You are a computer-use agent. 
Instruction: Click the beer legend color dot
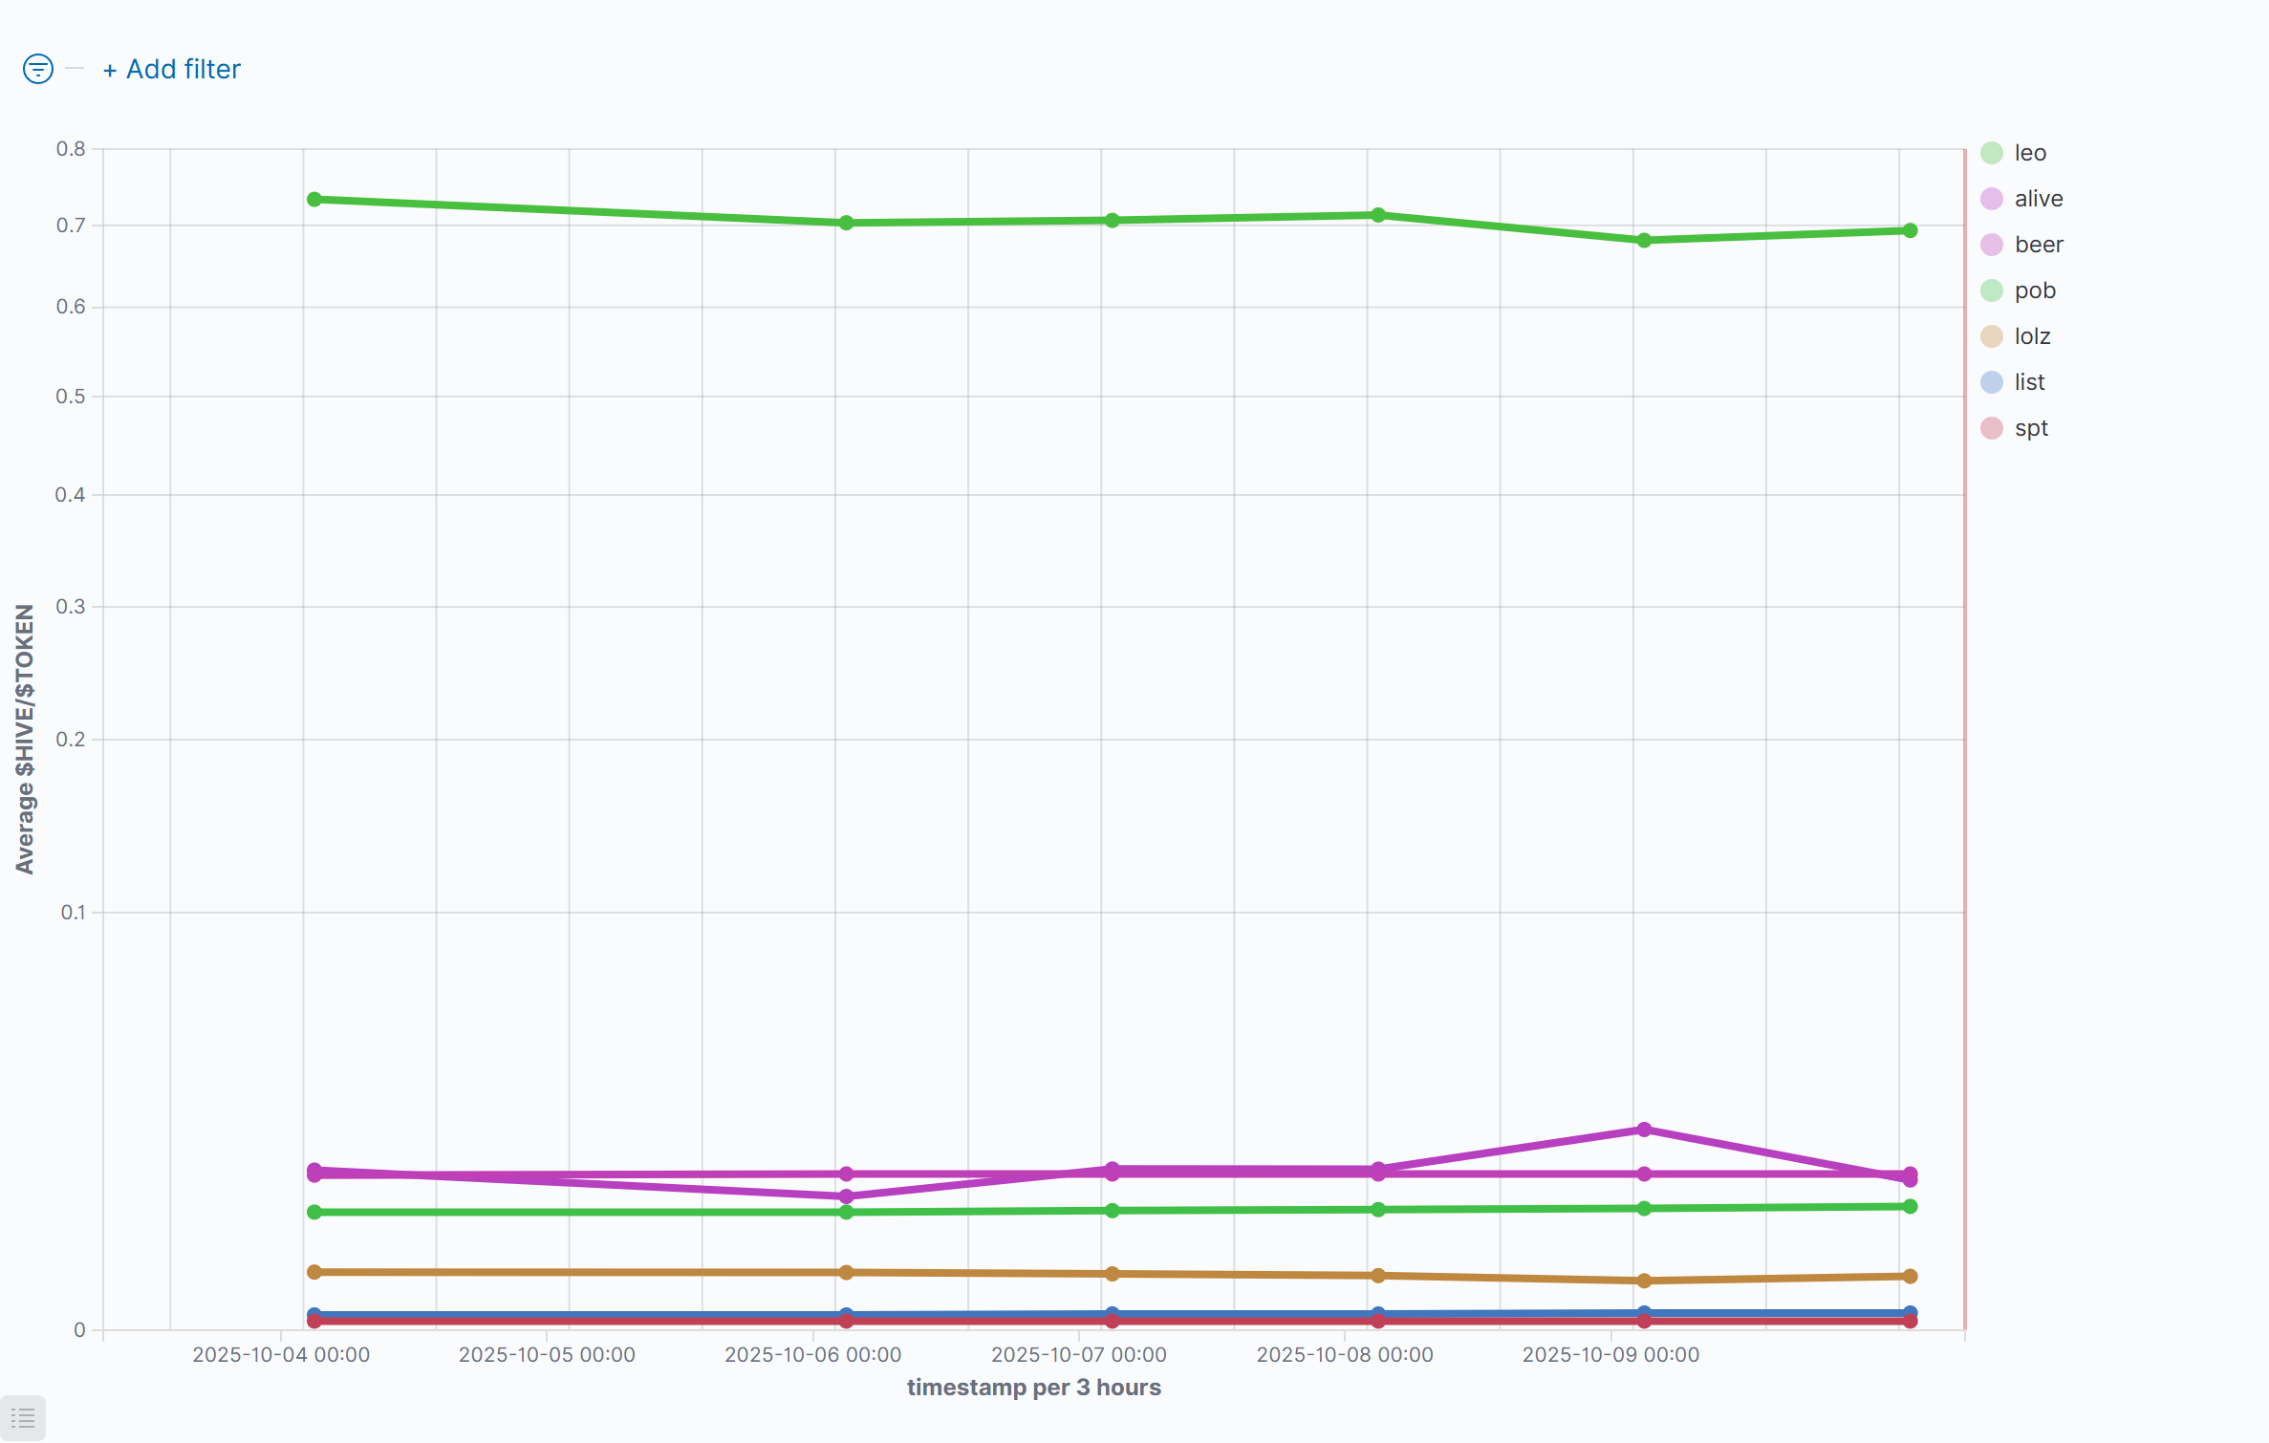1992,245
